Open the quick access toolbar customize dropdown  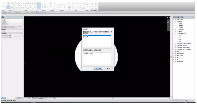point(46,13)
